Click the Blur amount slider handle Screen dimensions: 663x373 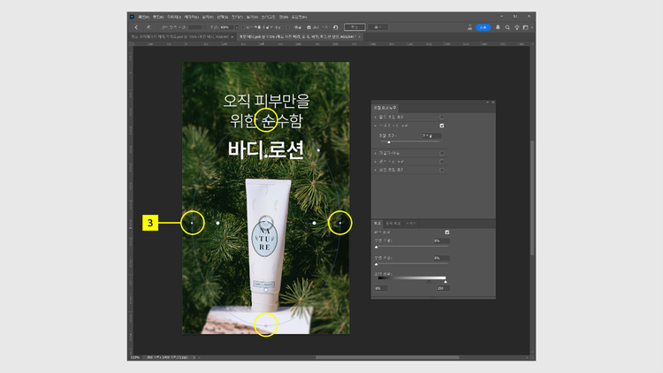tap(389, 142)
